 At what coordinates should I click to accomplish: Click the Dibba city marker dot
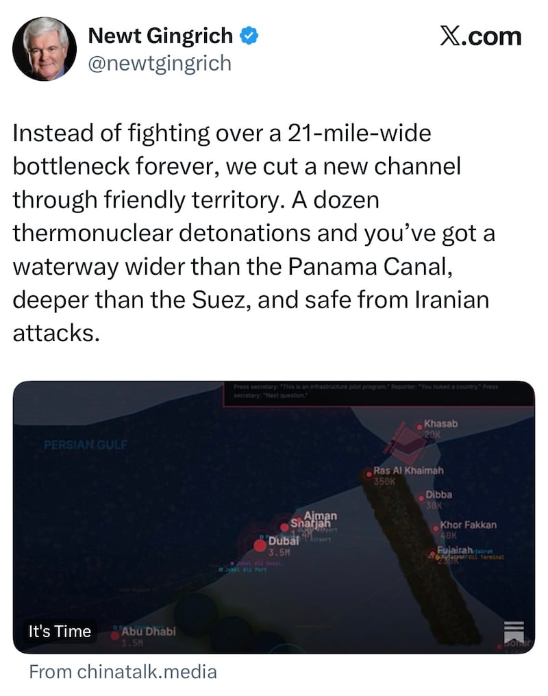[x=421, y=499]
